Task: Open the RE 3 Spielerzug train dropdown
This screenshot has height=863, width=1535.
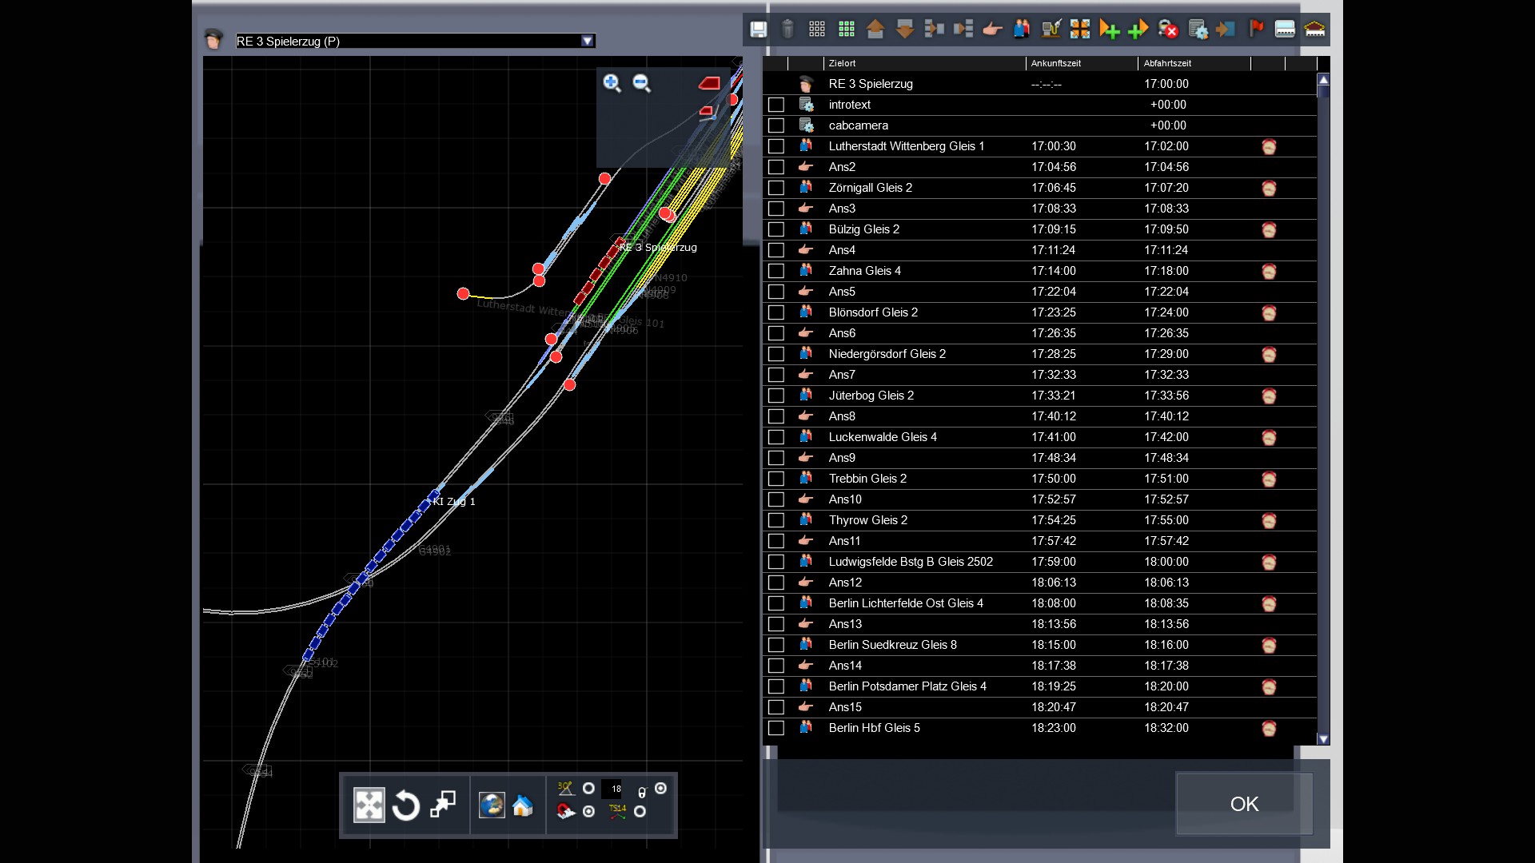Action: pyautogui.click(x=588, y=41)
